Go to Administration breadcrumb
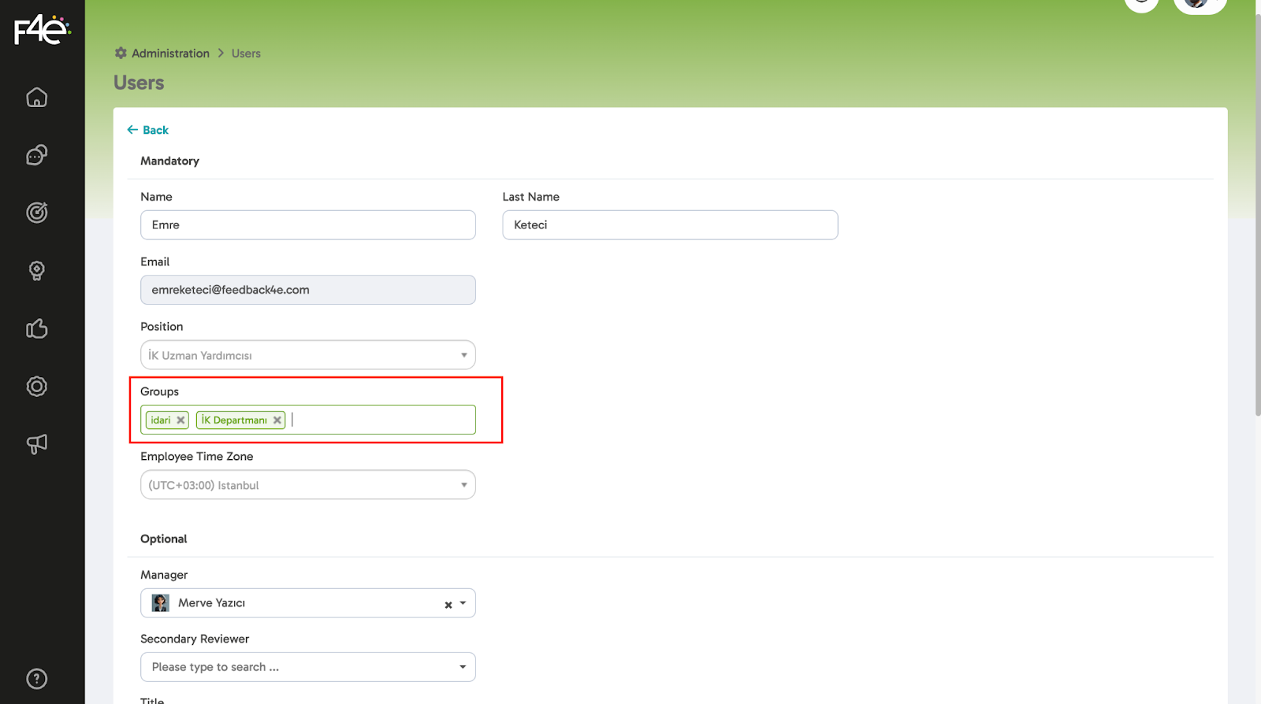The width and height of the screenshot is (1261, 704). [x=170, y=54]
